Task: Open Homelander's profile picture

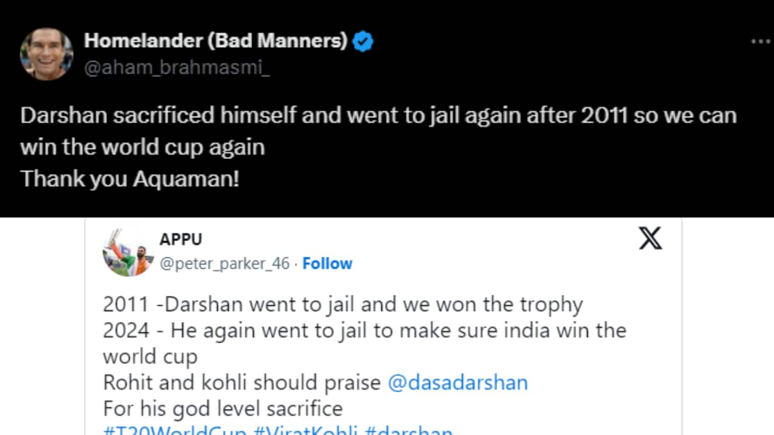Action: pyautogui.click(x=47, y=54)
